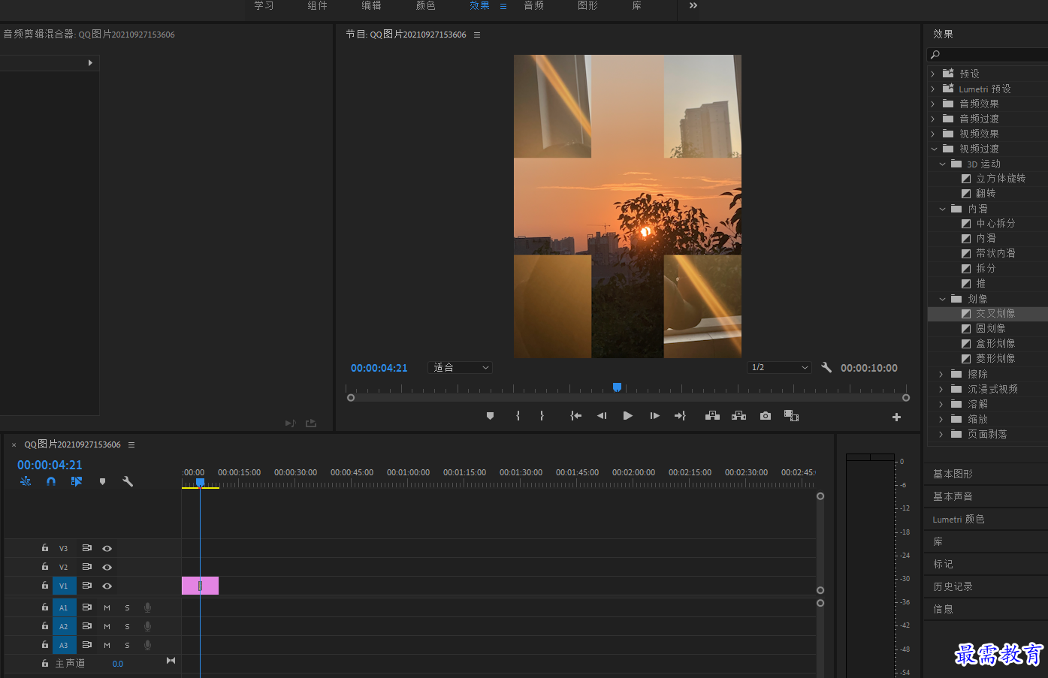Click the Add Marker button in Program monitor
1048x678 pixels.
491,416
